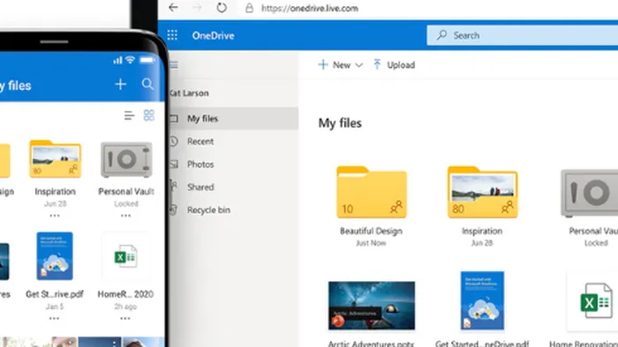
Task: Click the OneDrive title in header
Action: click(214, 36)
